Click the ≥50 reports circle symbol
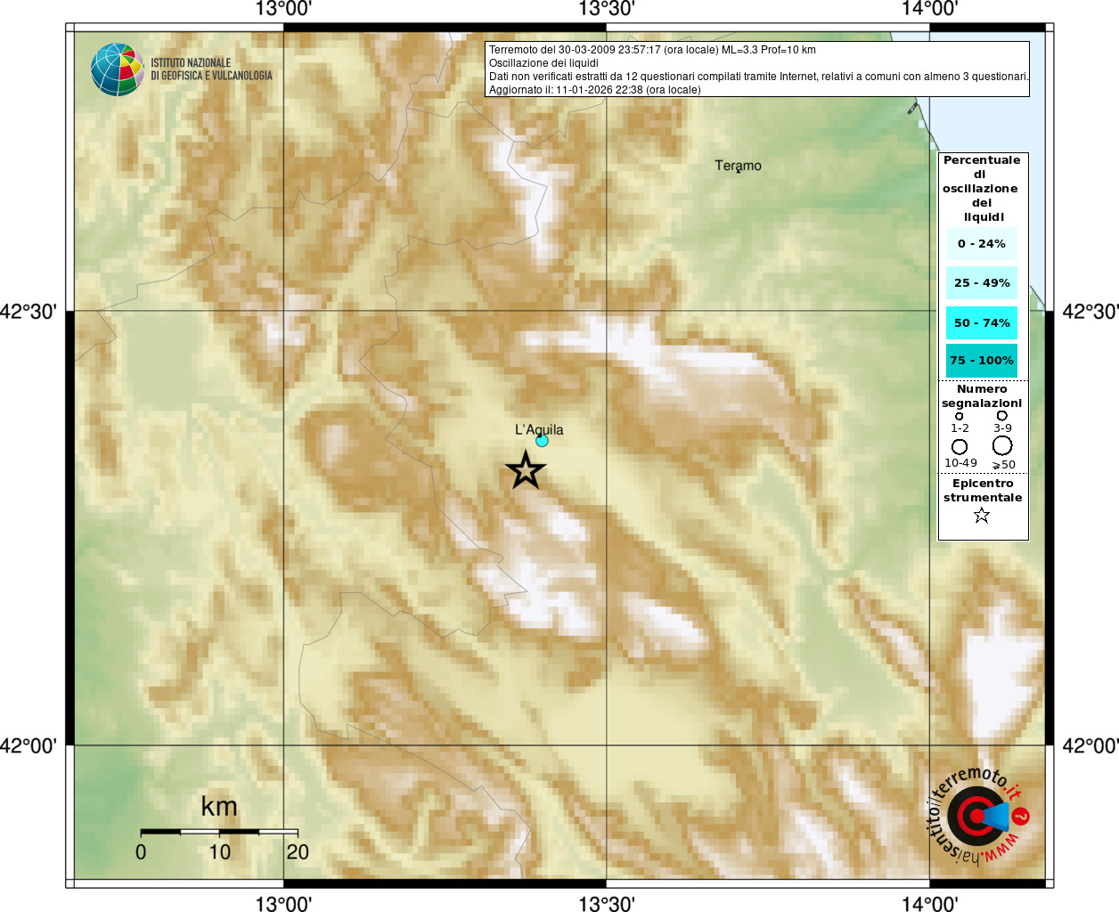Screen dimensions: 1119x912 click(x=1002, y=445)
